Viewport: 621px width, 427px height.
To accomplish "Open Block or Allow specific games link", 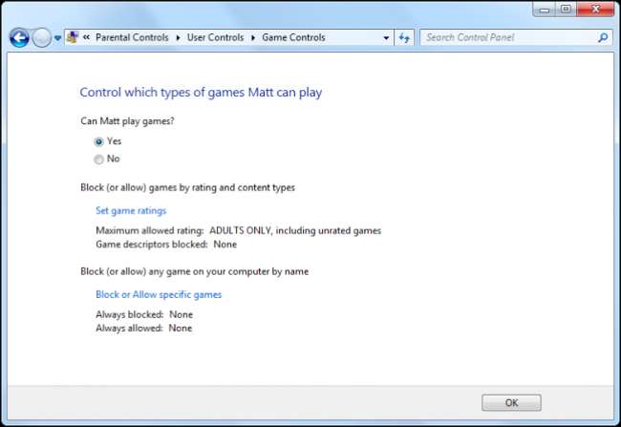I will point(159,294).
